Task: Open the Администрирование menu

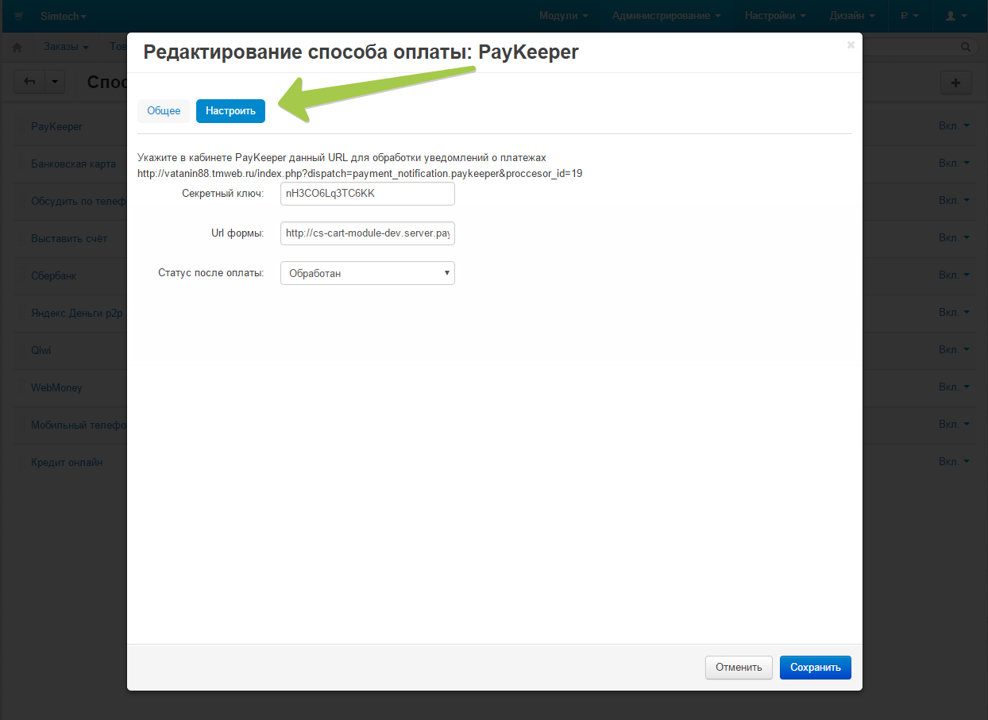Action: 666,16
